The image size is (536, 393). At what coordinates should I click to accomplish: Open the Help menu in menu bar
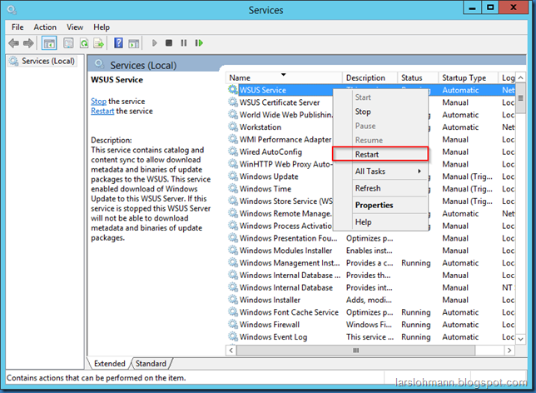point(102,27)
